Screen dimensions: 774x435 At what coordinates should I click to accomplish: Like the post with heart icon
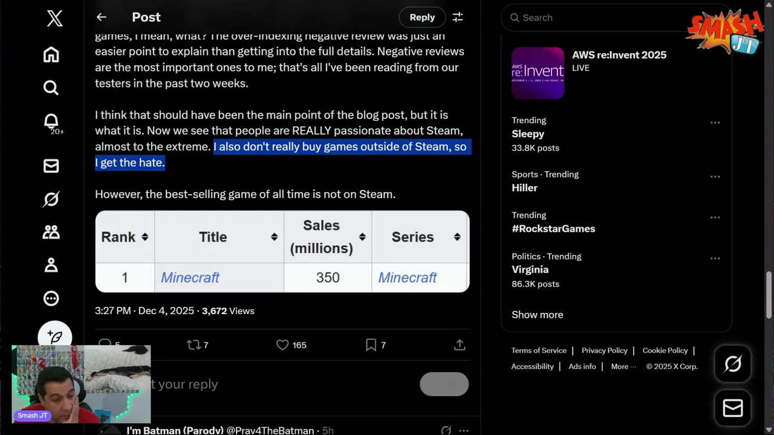click(x=282, y=345)
